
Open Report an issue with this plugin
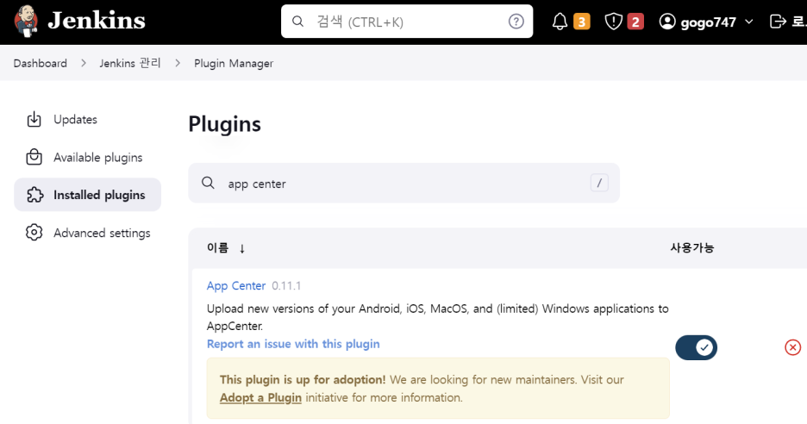point(293,344)
